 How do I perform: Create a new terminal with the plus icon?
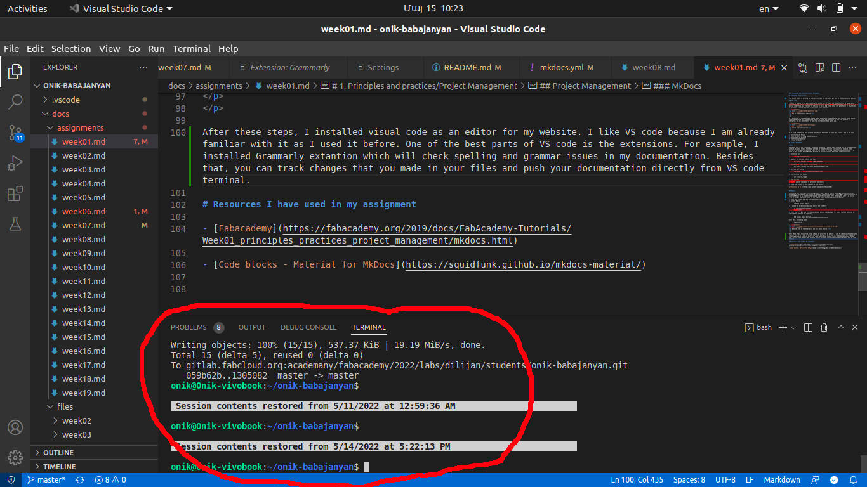[x=783, y=327]
